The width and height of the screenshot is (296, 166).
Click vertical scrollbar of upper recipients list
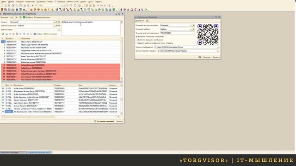[x=121, y=59]
